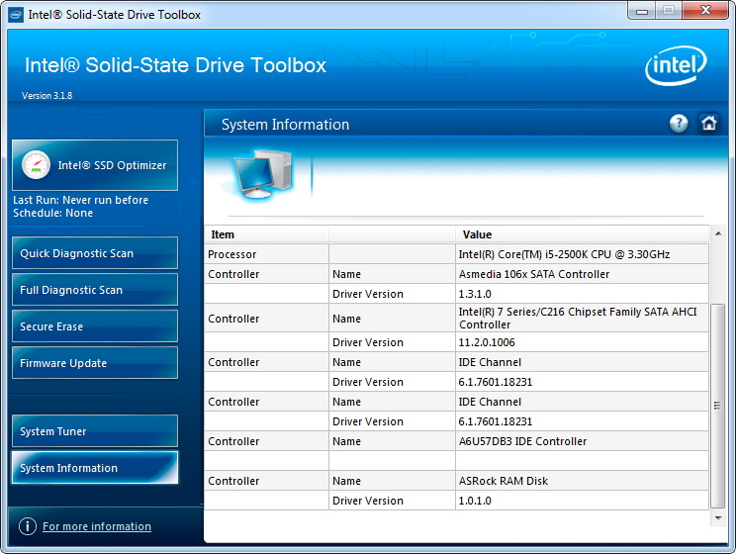This screenshot has width=736, height=554.
Task: Click the computer monitor system image
Action: tap(264, 175)
